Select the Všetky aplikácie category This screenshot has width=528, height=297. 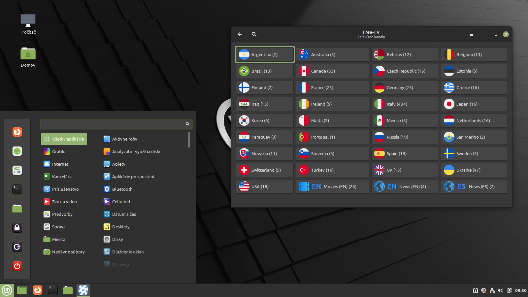[x=64, y=139]
